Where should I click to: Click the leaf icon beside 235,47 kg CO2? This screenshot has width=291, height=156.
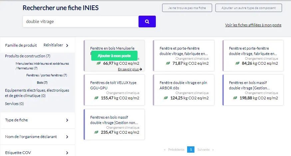pyautogui.click(x=96, y=132)
